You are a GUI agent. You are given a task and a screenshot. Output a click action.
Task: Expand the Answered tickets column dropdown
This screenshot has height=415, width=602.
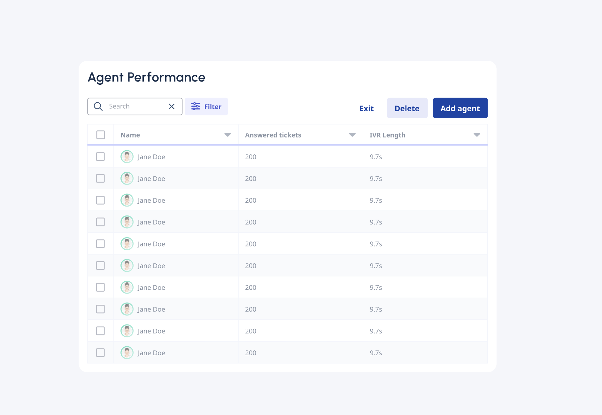click(x=352, y=135)
